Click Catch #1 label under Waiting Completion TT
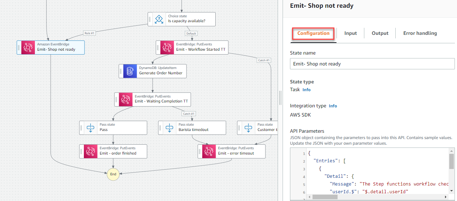The width and height of the screenshot is (457, 201). click(x=188, y=114)
